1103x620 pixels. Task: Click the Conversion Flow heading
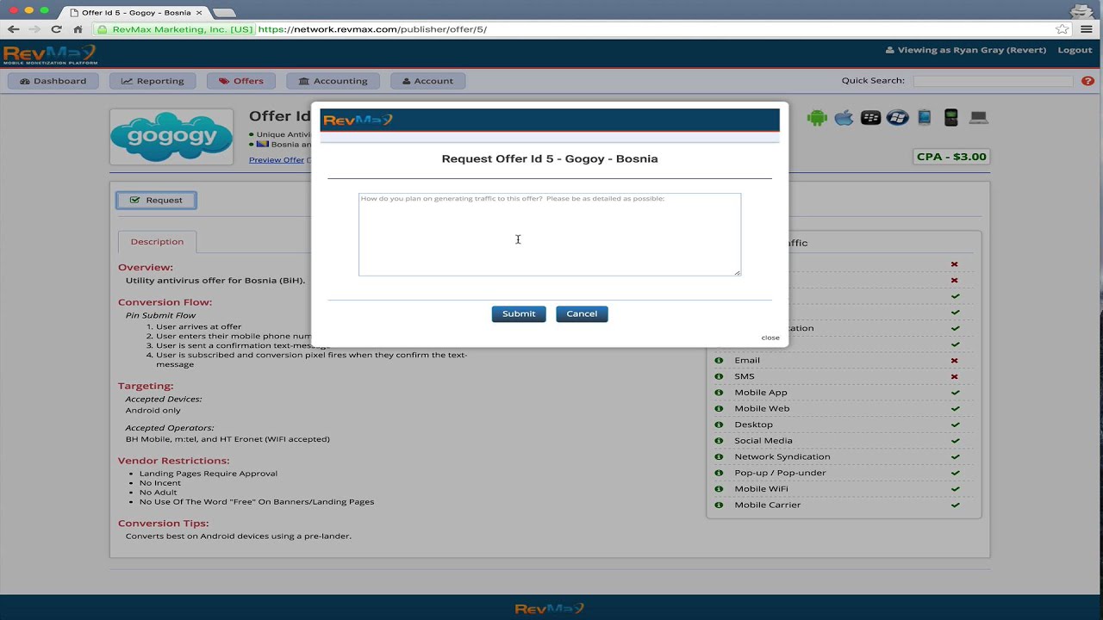(x=165, y=302)
